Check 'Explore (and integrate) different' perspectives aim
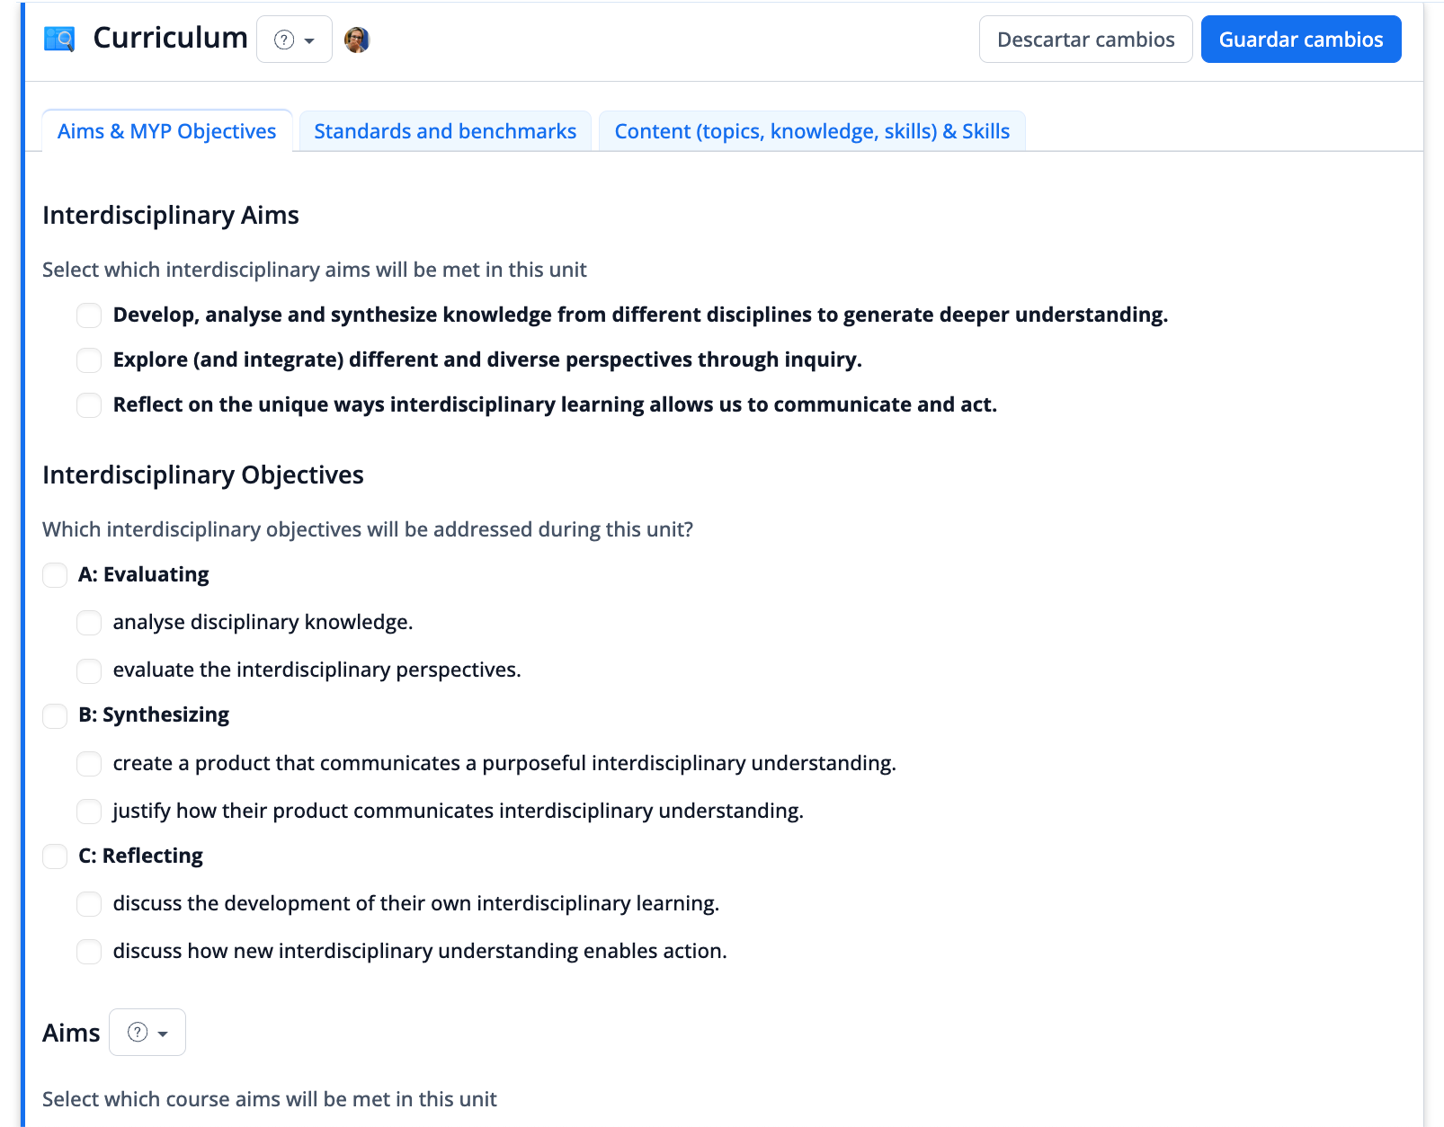Viewport: 1444px width, 1127px height. [89, 360]
